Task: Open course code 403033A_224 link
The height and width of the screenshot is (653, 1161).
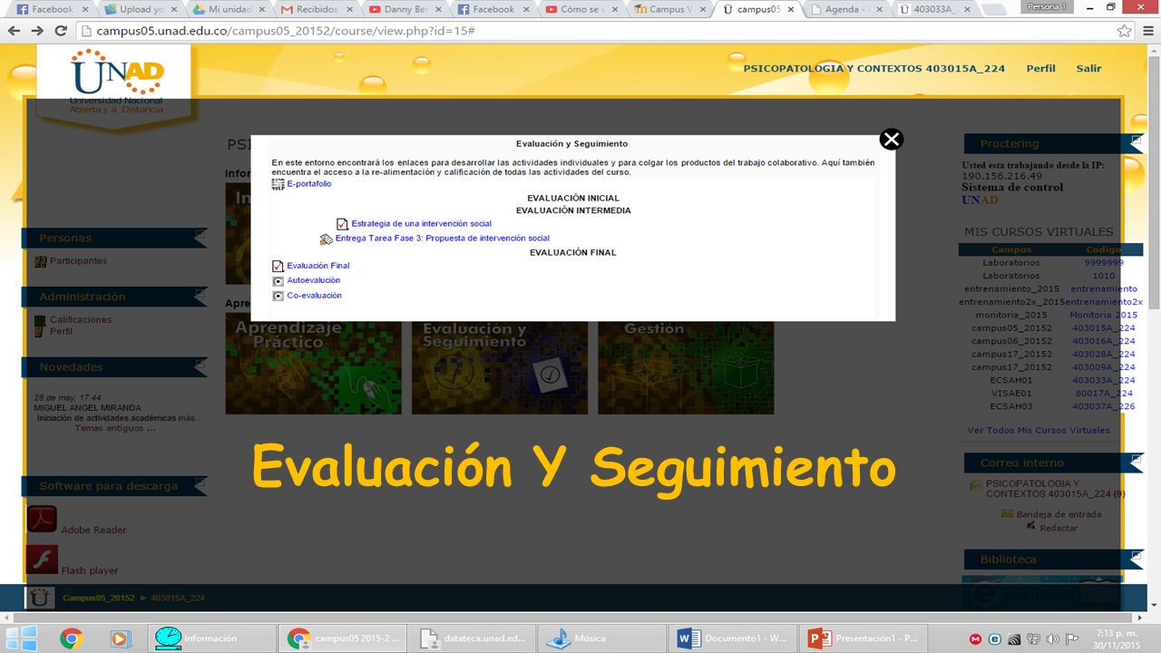Action: tap(1104, 380)
